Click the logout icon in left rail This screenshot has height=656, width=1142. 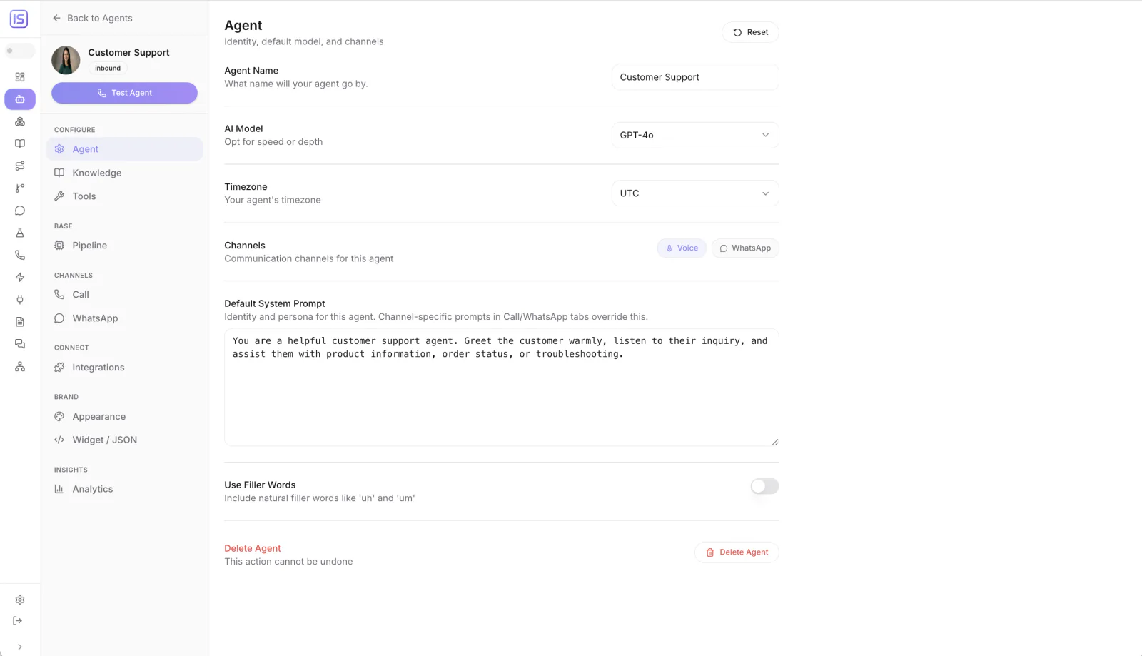18,621
